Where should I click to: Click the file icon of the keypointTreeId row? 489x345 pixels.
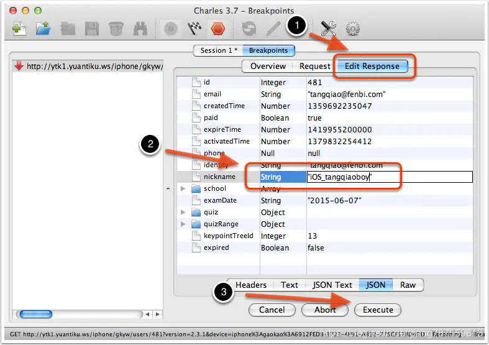(196, 236)
